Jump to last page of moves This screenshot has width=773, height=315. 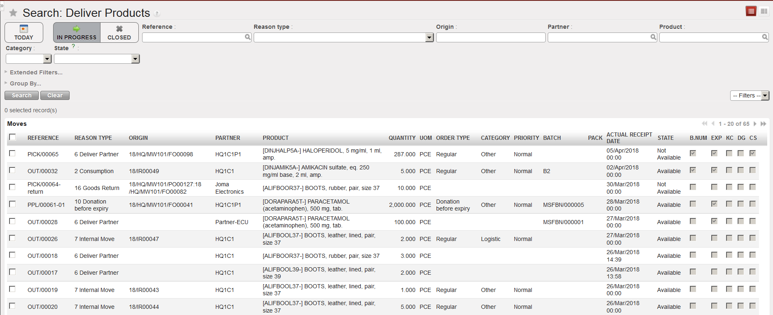pyautogui.click(x=763, y=124)
